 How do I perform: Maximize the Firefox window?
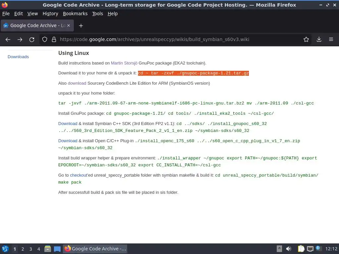click(328, 5)
